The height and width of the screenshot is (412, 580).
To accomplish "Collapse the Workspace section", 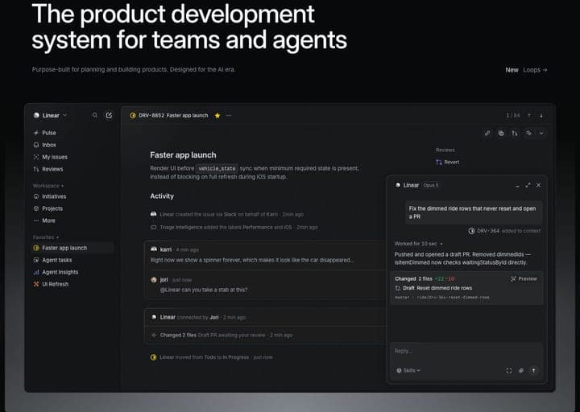I will [x=48, y=186].
